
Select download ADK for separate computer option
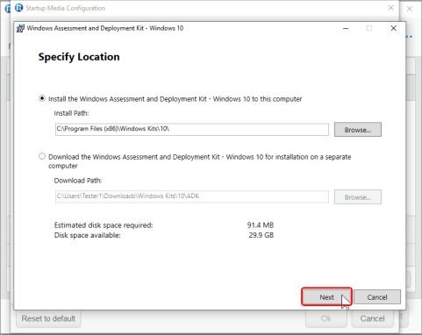(x=42, y=156)
